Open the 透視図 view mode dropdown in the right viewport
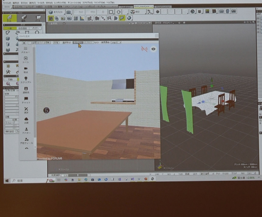Image resolution: width=262 pixels, height=217 pixels. [x=164, y=23]
